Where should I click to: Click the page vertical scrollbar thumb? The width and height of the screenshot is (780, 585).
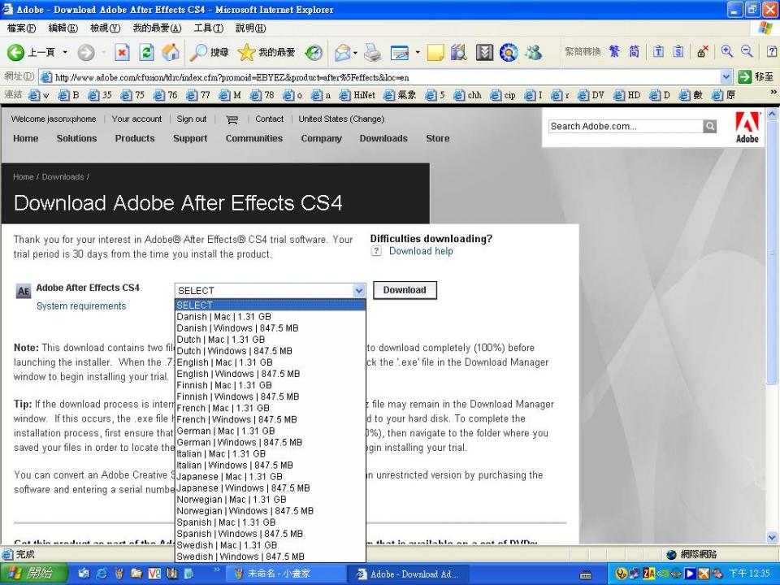coord(772,251)
